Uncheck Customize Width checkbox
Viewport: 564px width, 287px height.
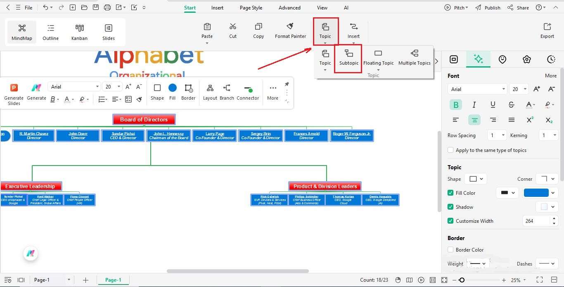[450, 221]
